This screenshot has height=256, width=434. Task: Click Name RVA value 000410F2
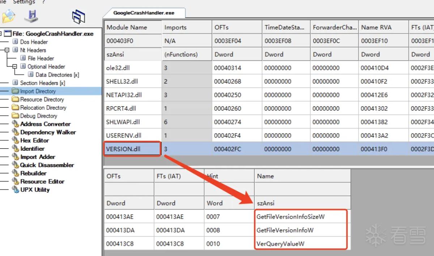(374, 81)
